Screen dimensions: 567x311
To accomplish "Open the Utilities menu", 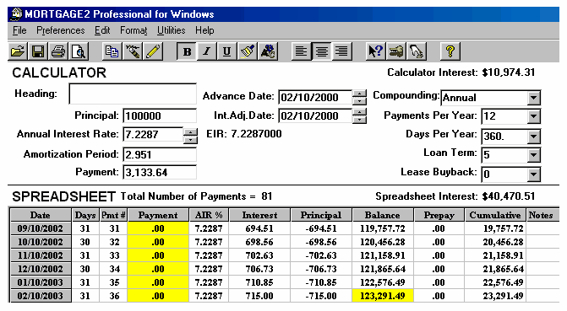I will point(171,30).
